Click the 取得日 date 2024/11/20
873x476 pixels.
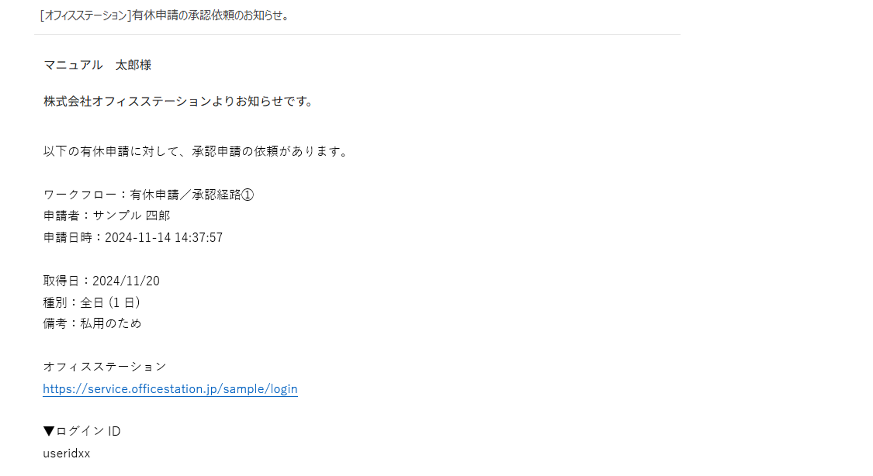126,281
